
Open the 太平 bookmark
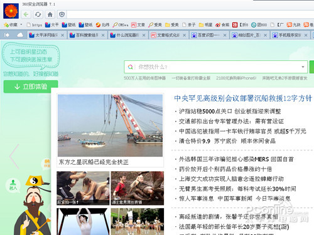(52, 25)
